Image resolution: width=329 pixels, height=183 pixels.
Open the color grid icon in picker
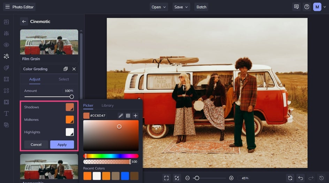point(128,116)
